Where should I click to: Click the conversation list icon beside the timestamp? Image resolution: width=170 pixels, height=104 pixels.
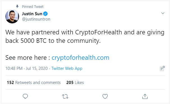pos(162,68)
